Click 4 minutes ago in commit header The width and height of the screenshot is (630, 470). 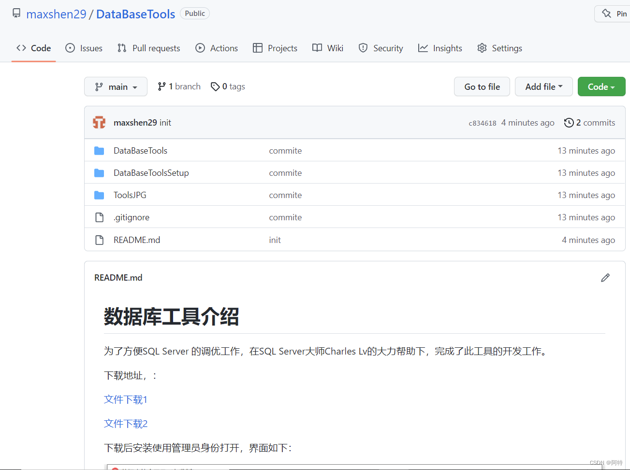coord(527,123)
